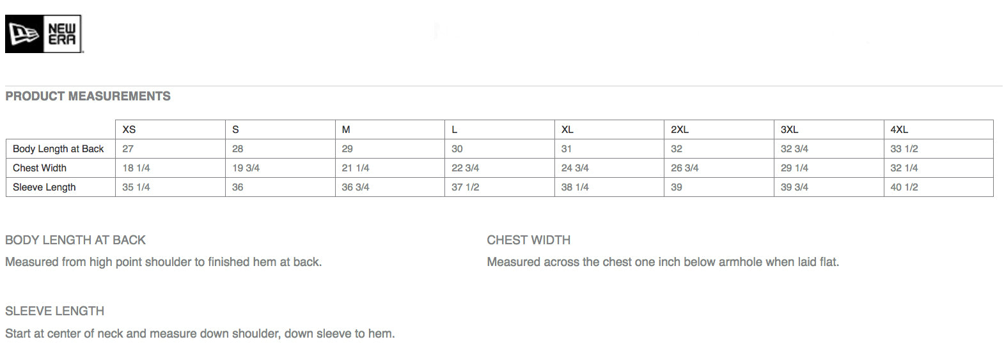Click chest width value 24 3/4 for XL
This screenshot has height=353, width=1004.
click(x=575, y=168)
